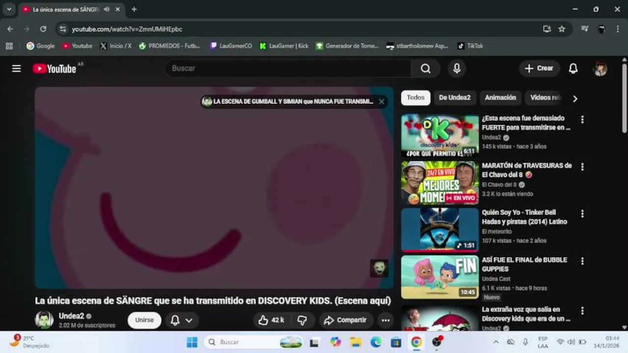Show next filter chips with arrow
The height and width of the screenshot is (353, 628).
tap(575, 99)
